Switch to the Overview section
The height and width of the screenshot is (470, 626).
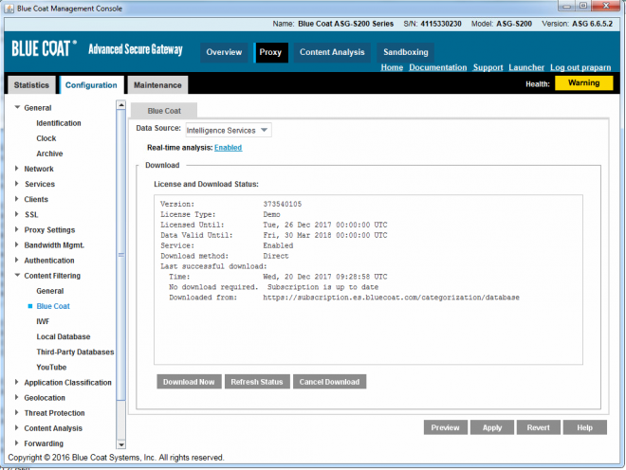pos(224,52)
